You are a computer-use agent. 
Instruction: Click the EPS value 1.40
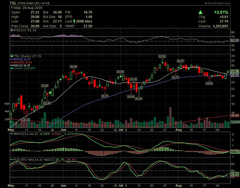(89, 17)
